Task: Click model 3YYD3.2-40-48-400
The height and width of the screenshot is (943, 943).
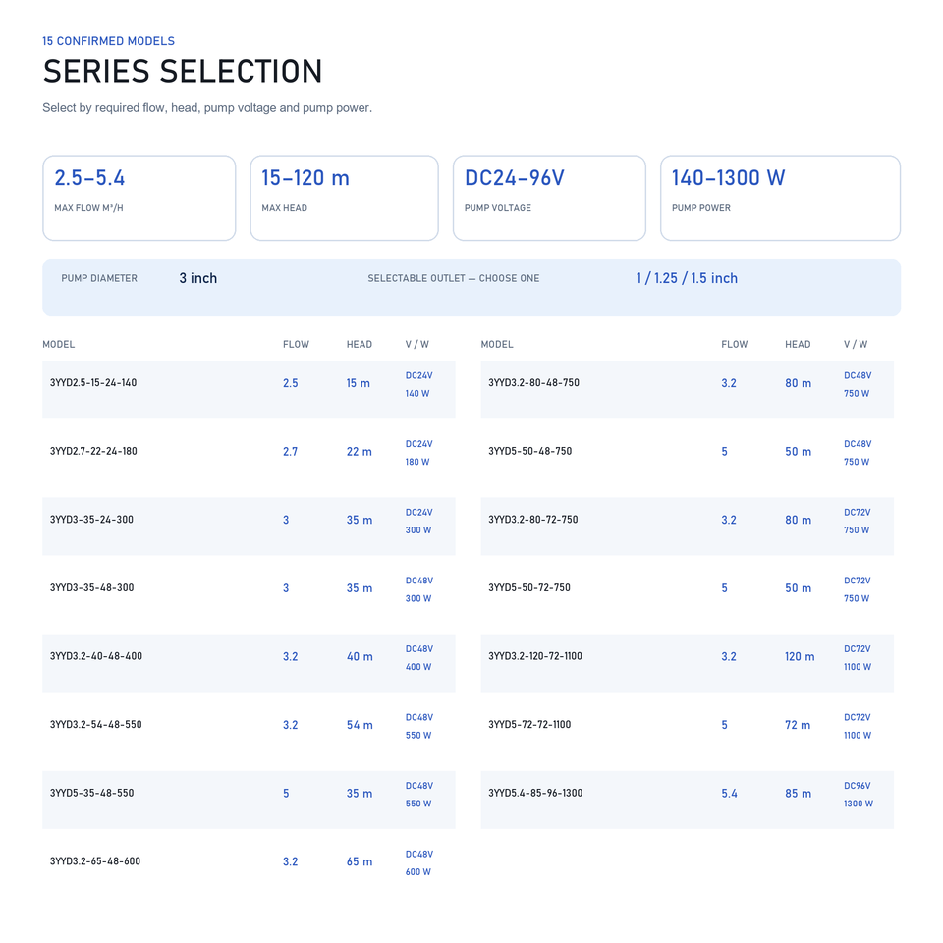Action: [x=249, y=663]
